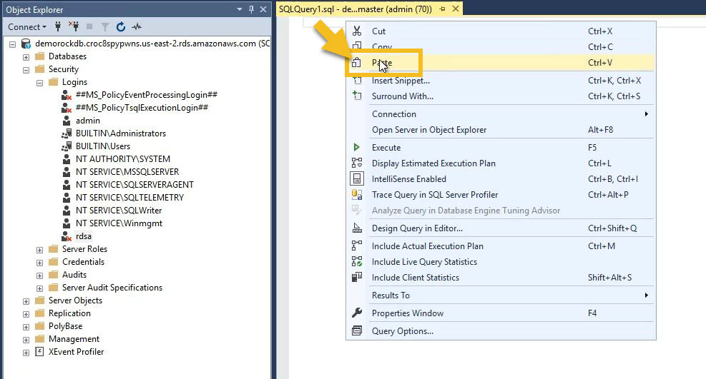The image size is (706, 379).
Task: Close the Object Explorer panel
Action: point(263,9)
